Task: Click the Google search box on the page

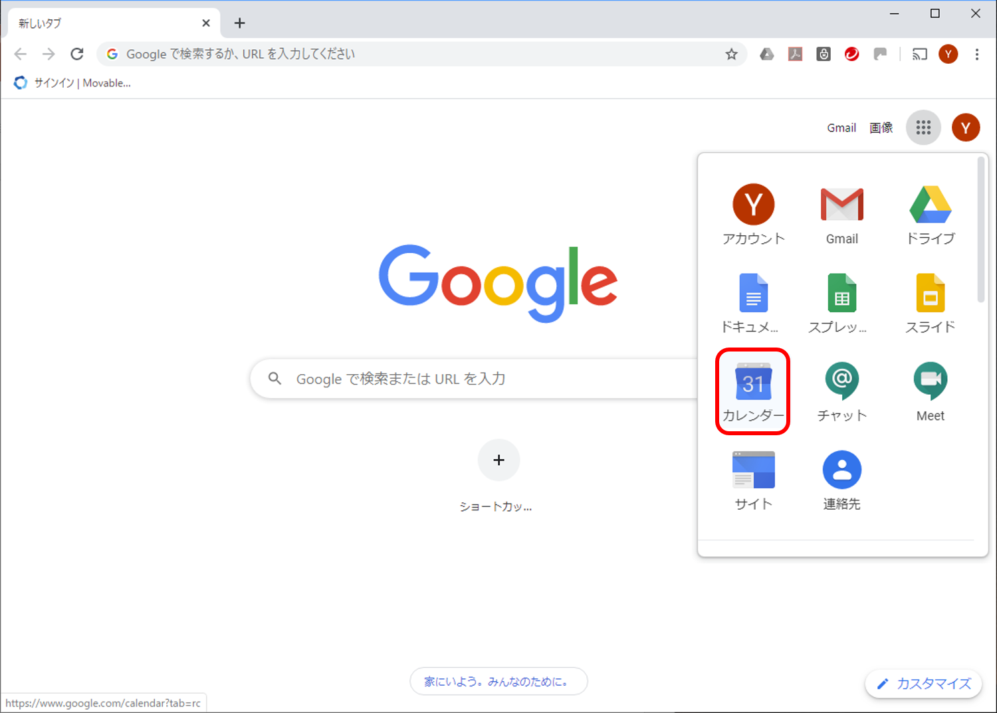Action: [x=474, y=379]
